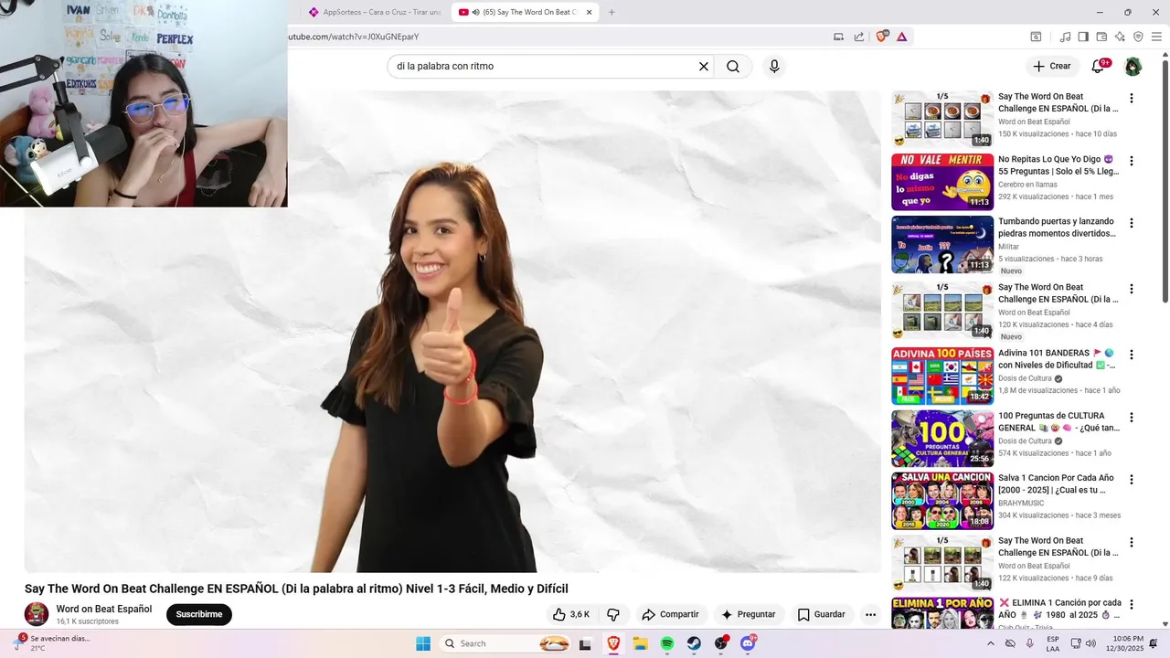Image resolution: width=1170 pixels, height=658 pixels.
Task: Open ELIMINA 1 Canción por cada AÑO title
Action: [1060, 609]
